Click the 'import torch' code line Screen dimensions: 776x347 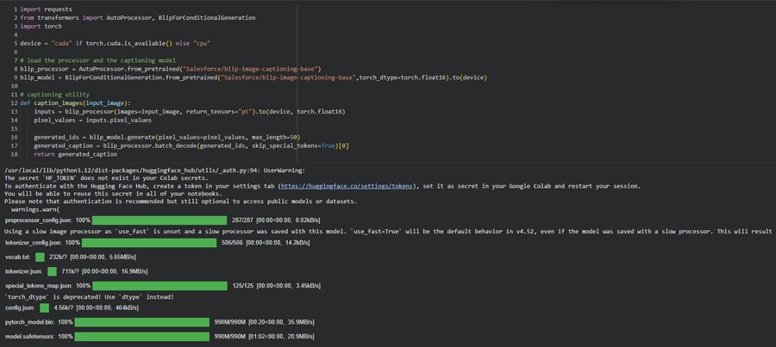click(x=41, y=26)
